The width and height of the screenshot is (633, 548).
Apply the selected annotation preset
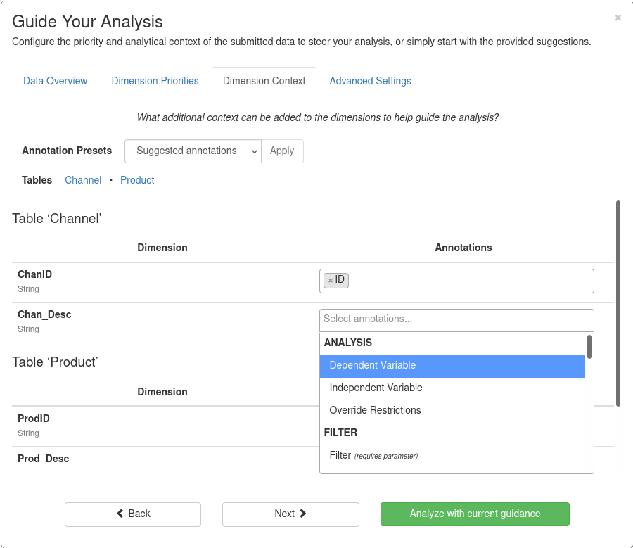coord(282,151)
